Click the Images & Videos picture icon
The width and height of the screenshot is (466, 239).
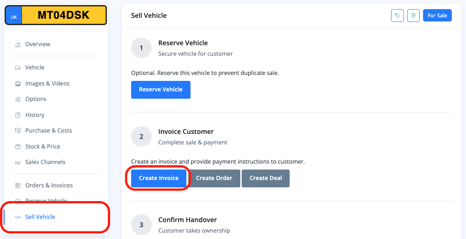coord(18,84)
